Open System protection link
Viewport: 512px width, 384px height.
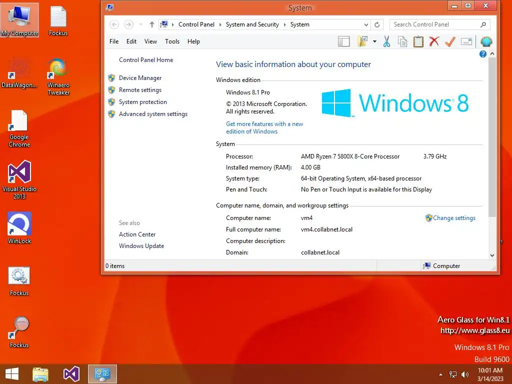coord(142,102)
